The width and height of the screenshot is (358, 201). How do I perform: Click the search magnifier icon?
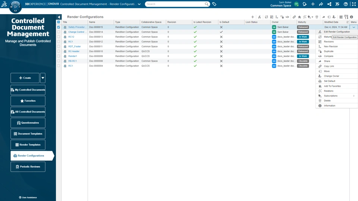pyautogui.click(x=206, y=4)
